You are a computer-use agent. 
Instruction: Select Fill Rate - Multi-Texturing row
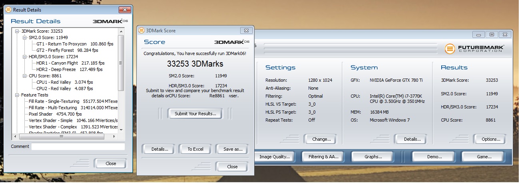click(x=73, y=108)
